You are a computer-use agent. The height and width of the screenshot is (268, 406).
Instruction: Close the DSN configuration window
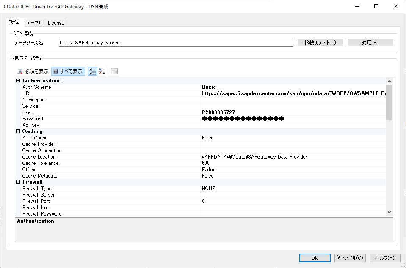click(396, 6)
